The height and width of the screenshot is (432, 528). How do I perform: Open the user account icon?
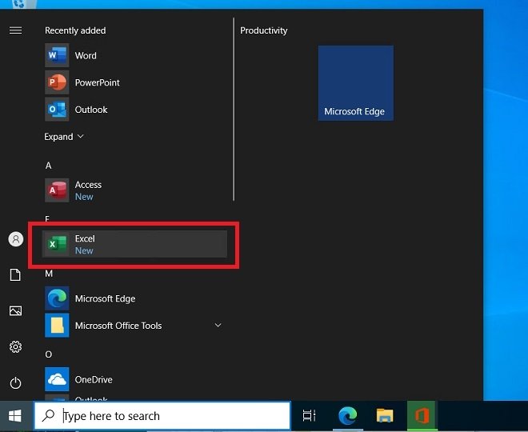click(15, 239)
